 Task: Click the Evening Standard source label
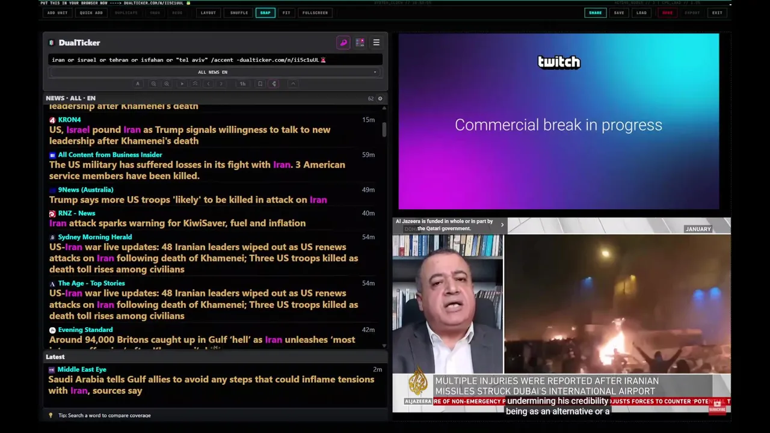pos(85,330)
